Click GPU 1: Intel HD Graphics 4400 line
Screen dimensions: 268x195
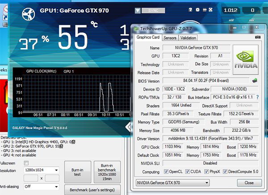pyautogui.click(x=38, y=142)
